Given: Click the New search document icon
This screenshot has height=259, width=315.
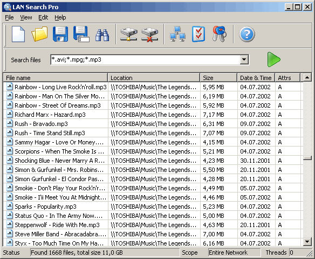Looking at the screenshot, I should coord(18,34).
